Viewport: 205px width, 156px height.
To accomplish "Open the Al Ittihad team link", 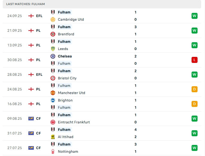I will (65, 137).
